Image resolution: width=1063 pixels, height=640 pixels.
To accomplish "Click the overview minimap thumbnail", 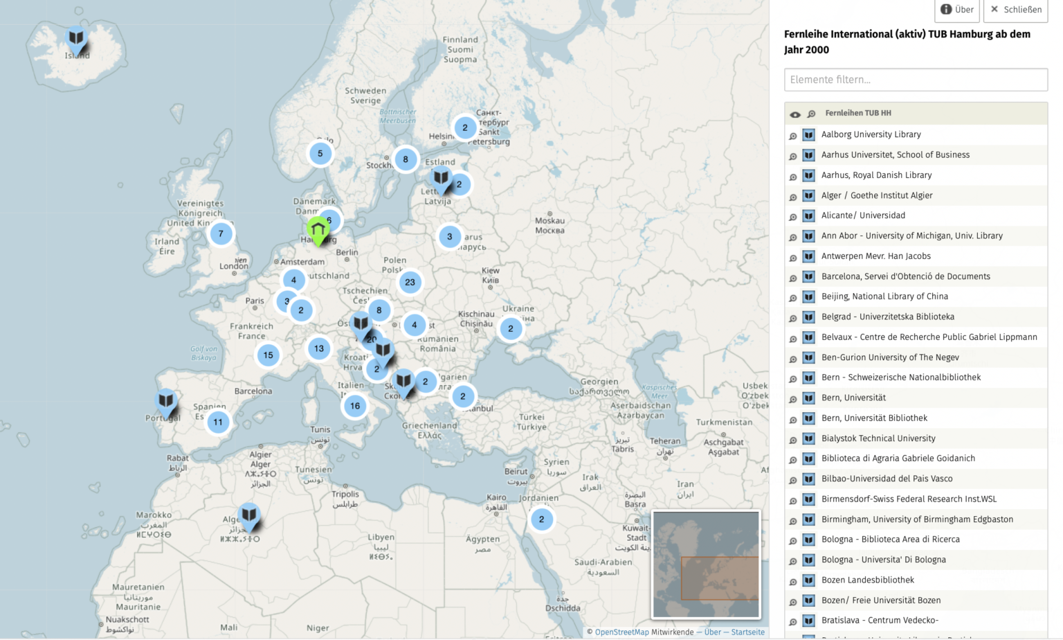I will pyautogui.click(x=706, y=565).
